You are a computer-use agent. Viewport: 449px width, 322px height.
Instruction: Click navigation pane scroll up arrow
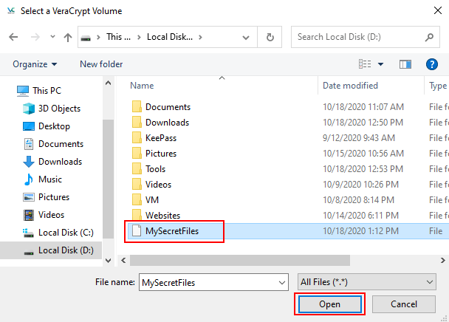(x=108, y=83)
